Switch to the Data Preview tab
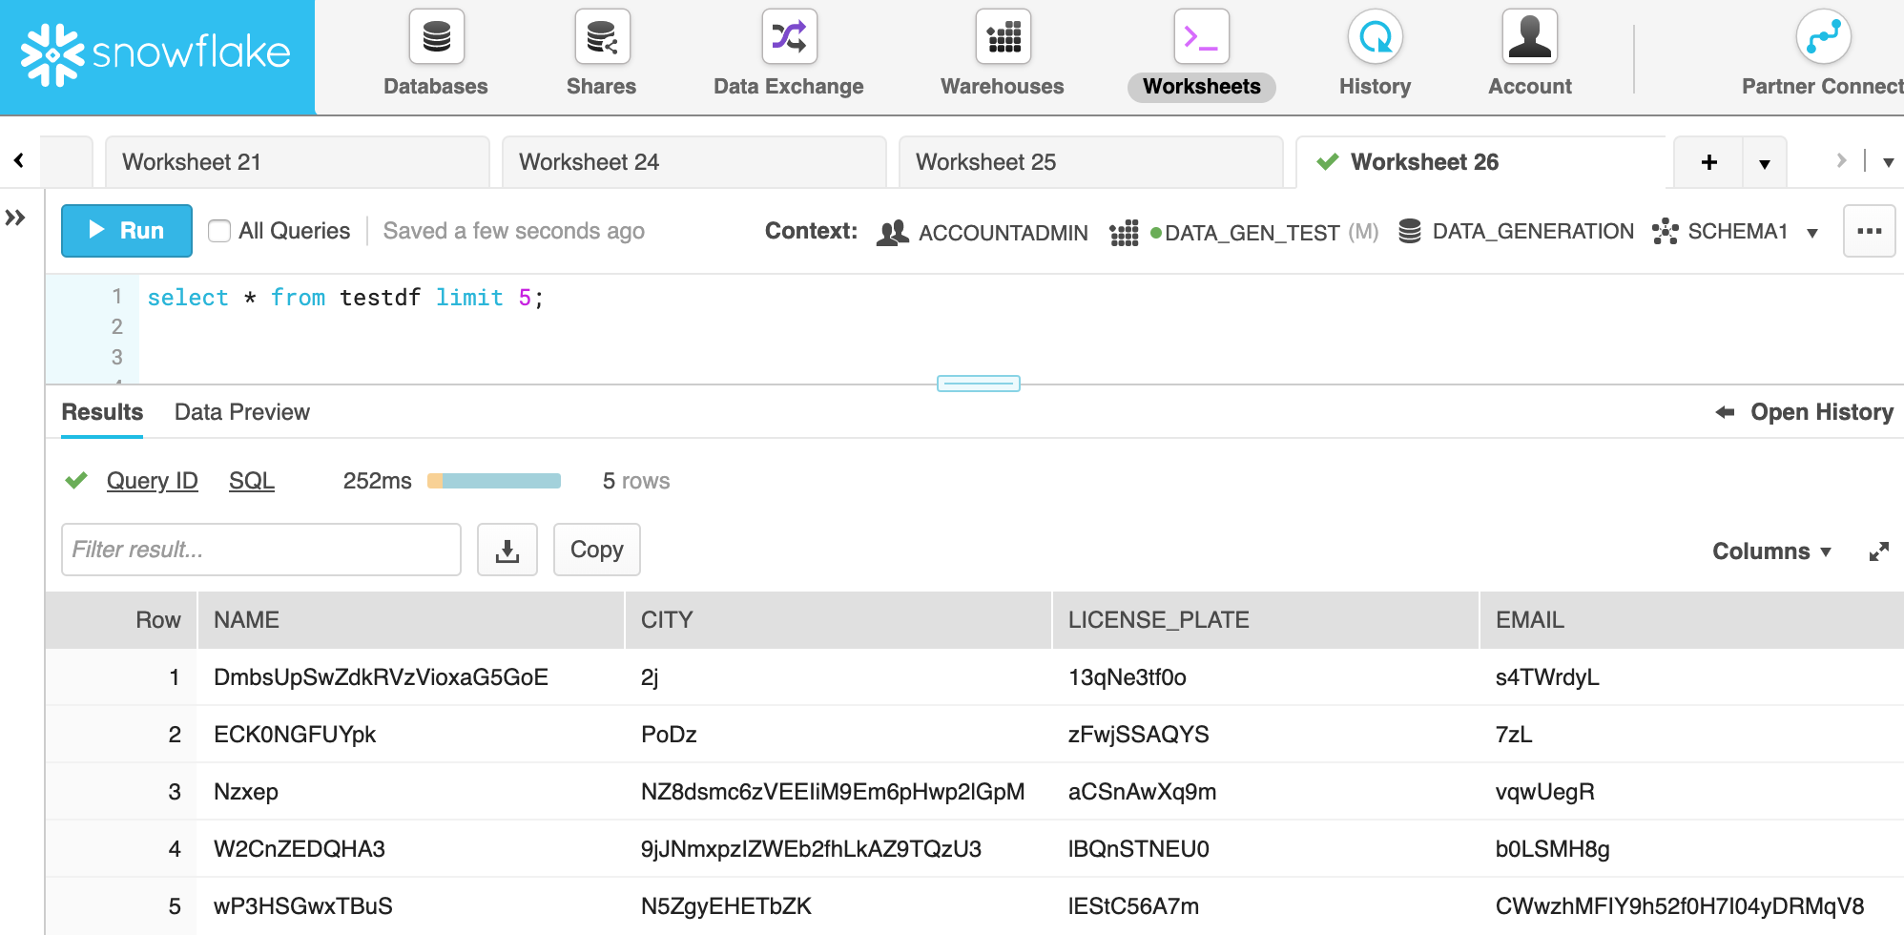 (x=241, y=412)
